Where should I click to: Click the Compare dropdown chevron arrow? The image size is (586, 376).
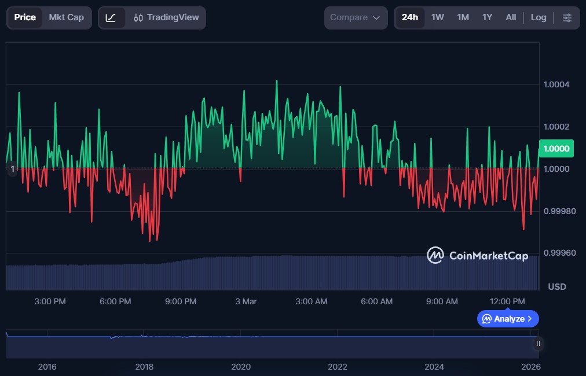point(376,18)
